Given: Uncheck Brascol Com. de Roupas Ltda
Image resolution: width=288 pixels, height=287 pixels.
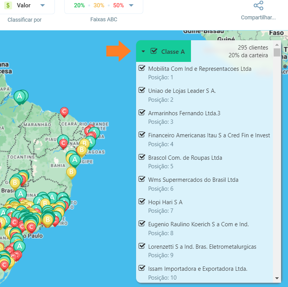Looking at the screenshot, I should 142,157.
